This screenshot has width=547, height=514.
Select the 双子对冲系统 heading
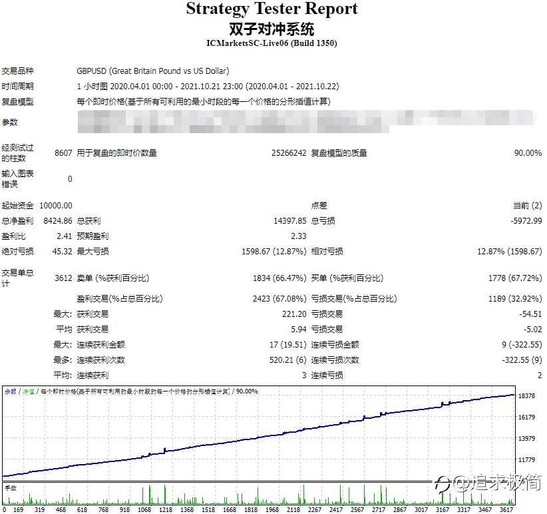[272, 29]
